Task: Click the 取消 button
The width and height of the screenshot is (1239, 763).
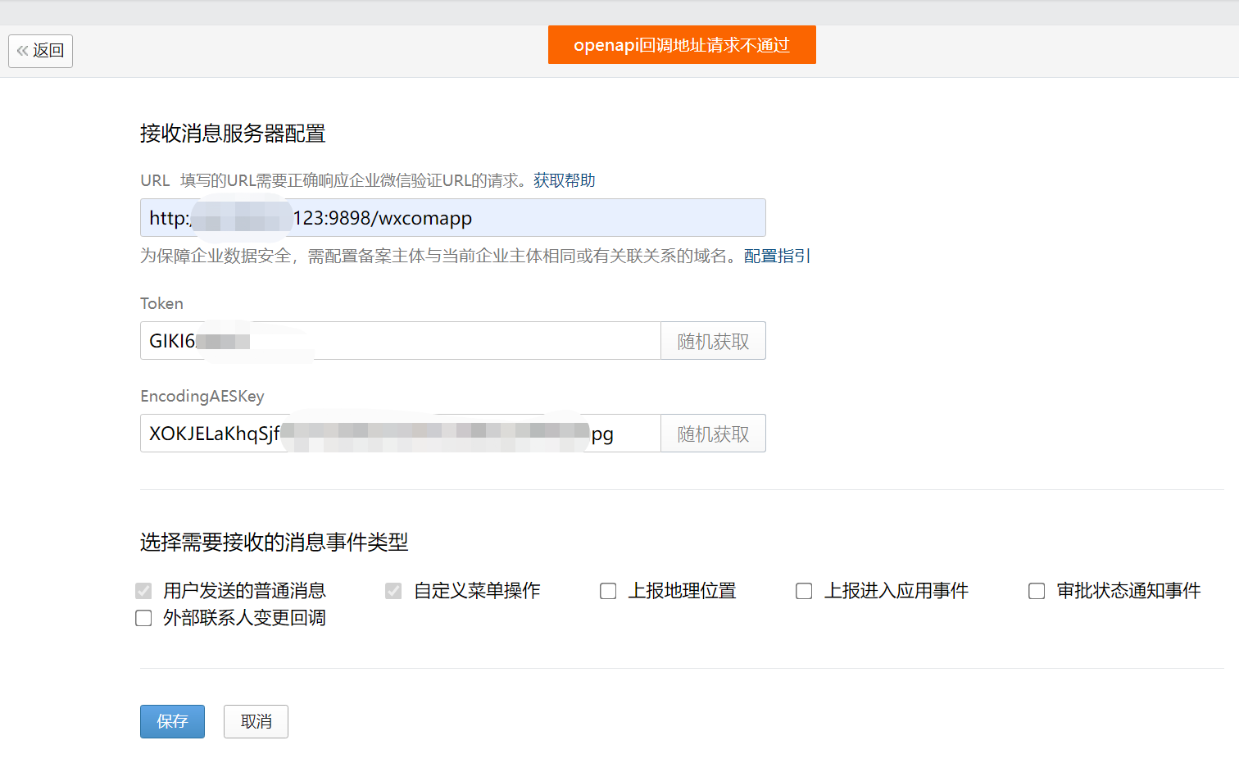Action: coord(256,721)
